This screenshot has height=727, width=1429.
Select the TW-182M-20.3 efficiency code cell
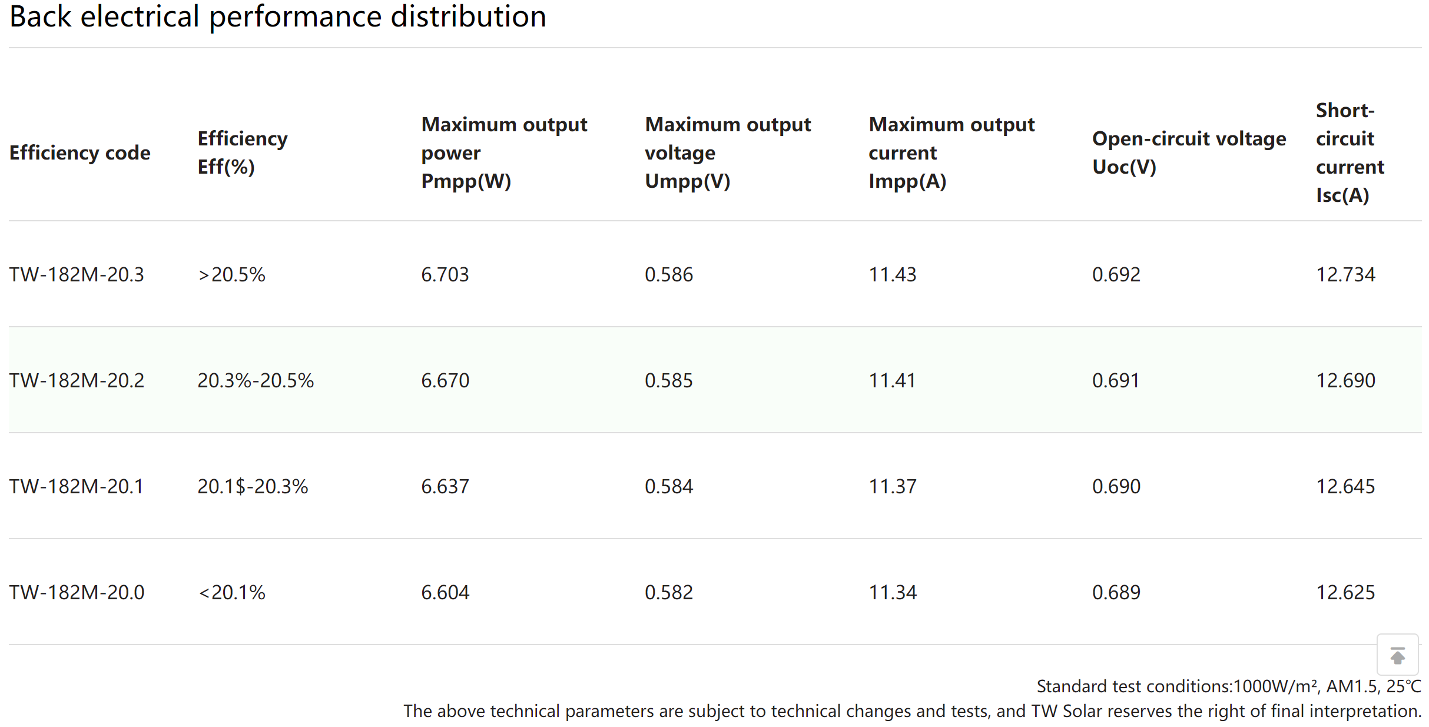pos(77,275)
